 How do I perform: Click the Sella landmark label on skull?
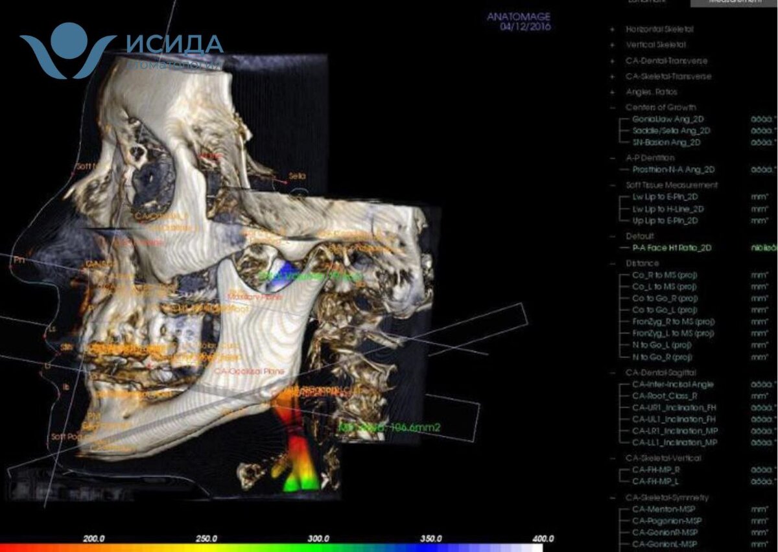(297, 176)
